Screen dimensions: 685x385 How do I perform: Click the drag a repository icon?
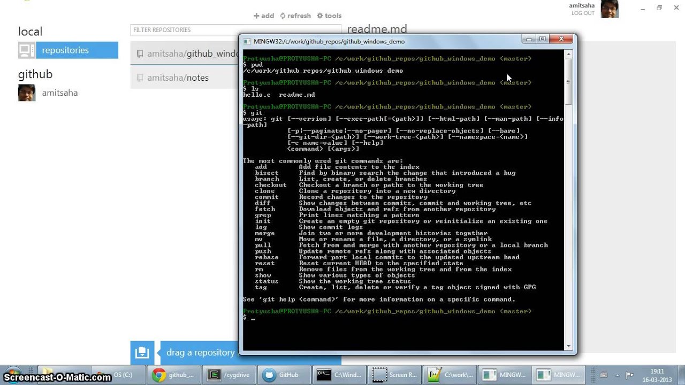click(x=142, y=352)
